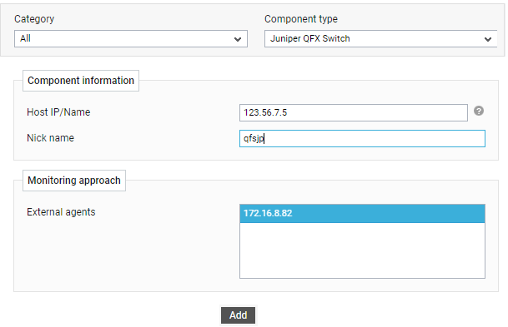The height and width of the screenshot is (327, 508).
Task: Click the 123.56.7.5 text in host field
Action: [x=265, y=113]
